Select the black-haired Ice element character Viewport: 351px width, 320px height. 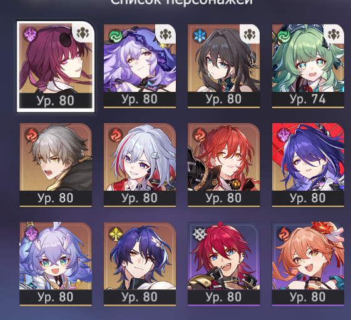[224, 66]
